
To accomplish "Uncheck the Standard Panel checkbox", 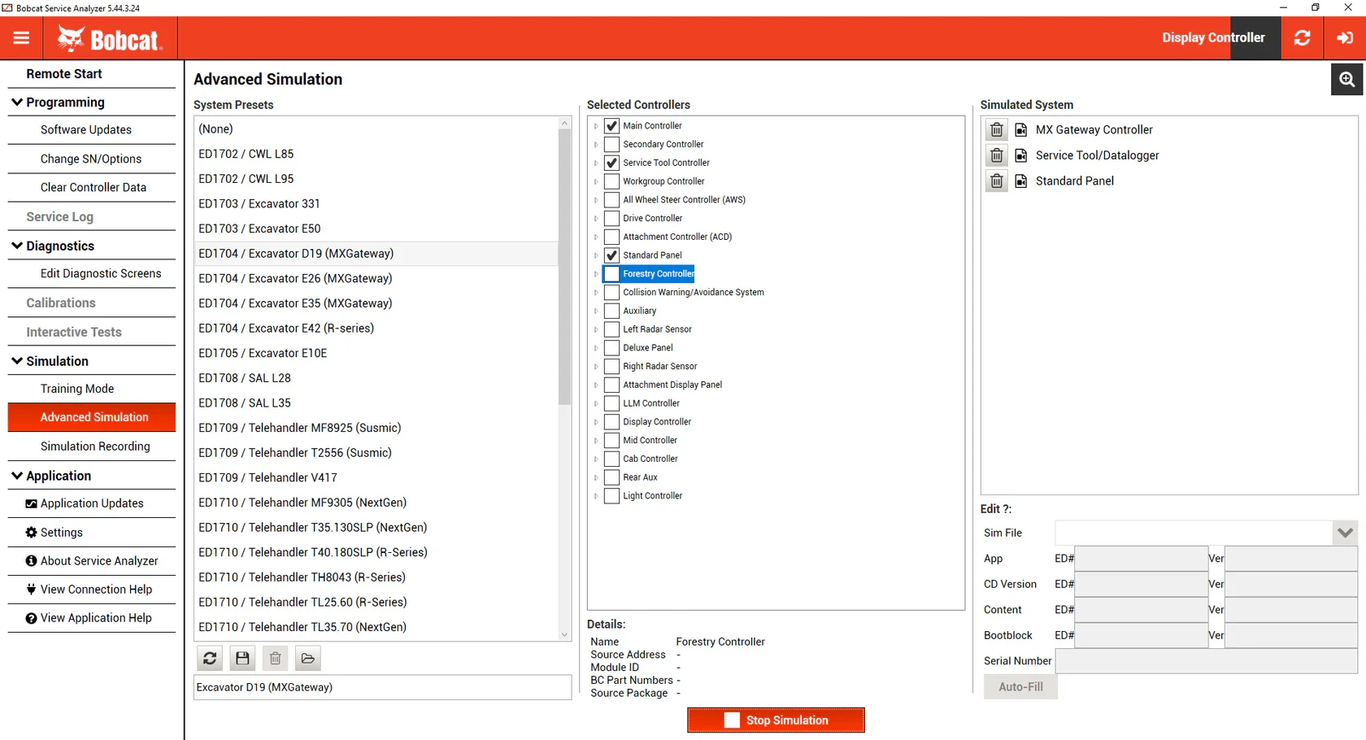I will pyautogui.click(x=612, y=255).
